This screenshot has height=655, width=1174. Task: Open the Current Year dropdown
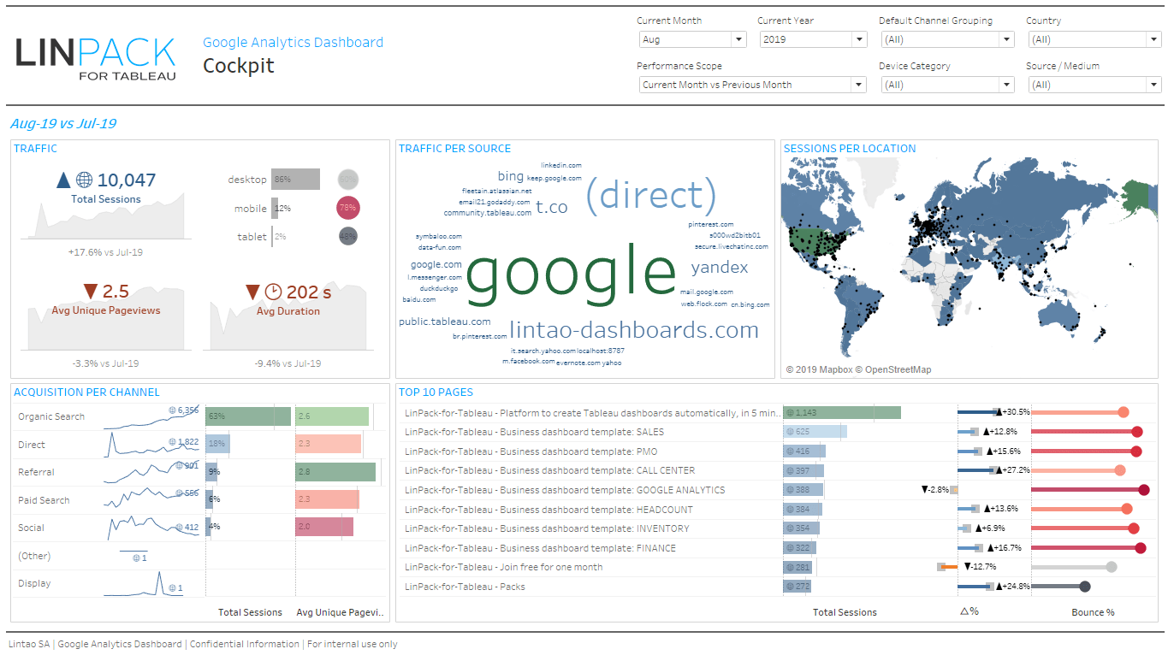click(x=814, y=39)
